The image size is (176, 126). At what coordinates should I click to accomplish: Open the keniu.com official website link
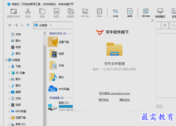[114, 93]
